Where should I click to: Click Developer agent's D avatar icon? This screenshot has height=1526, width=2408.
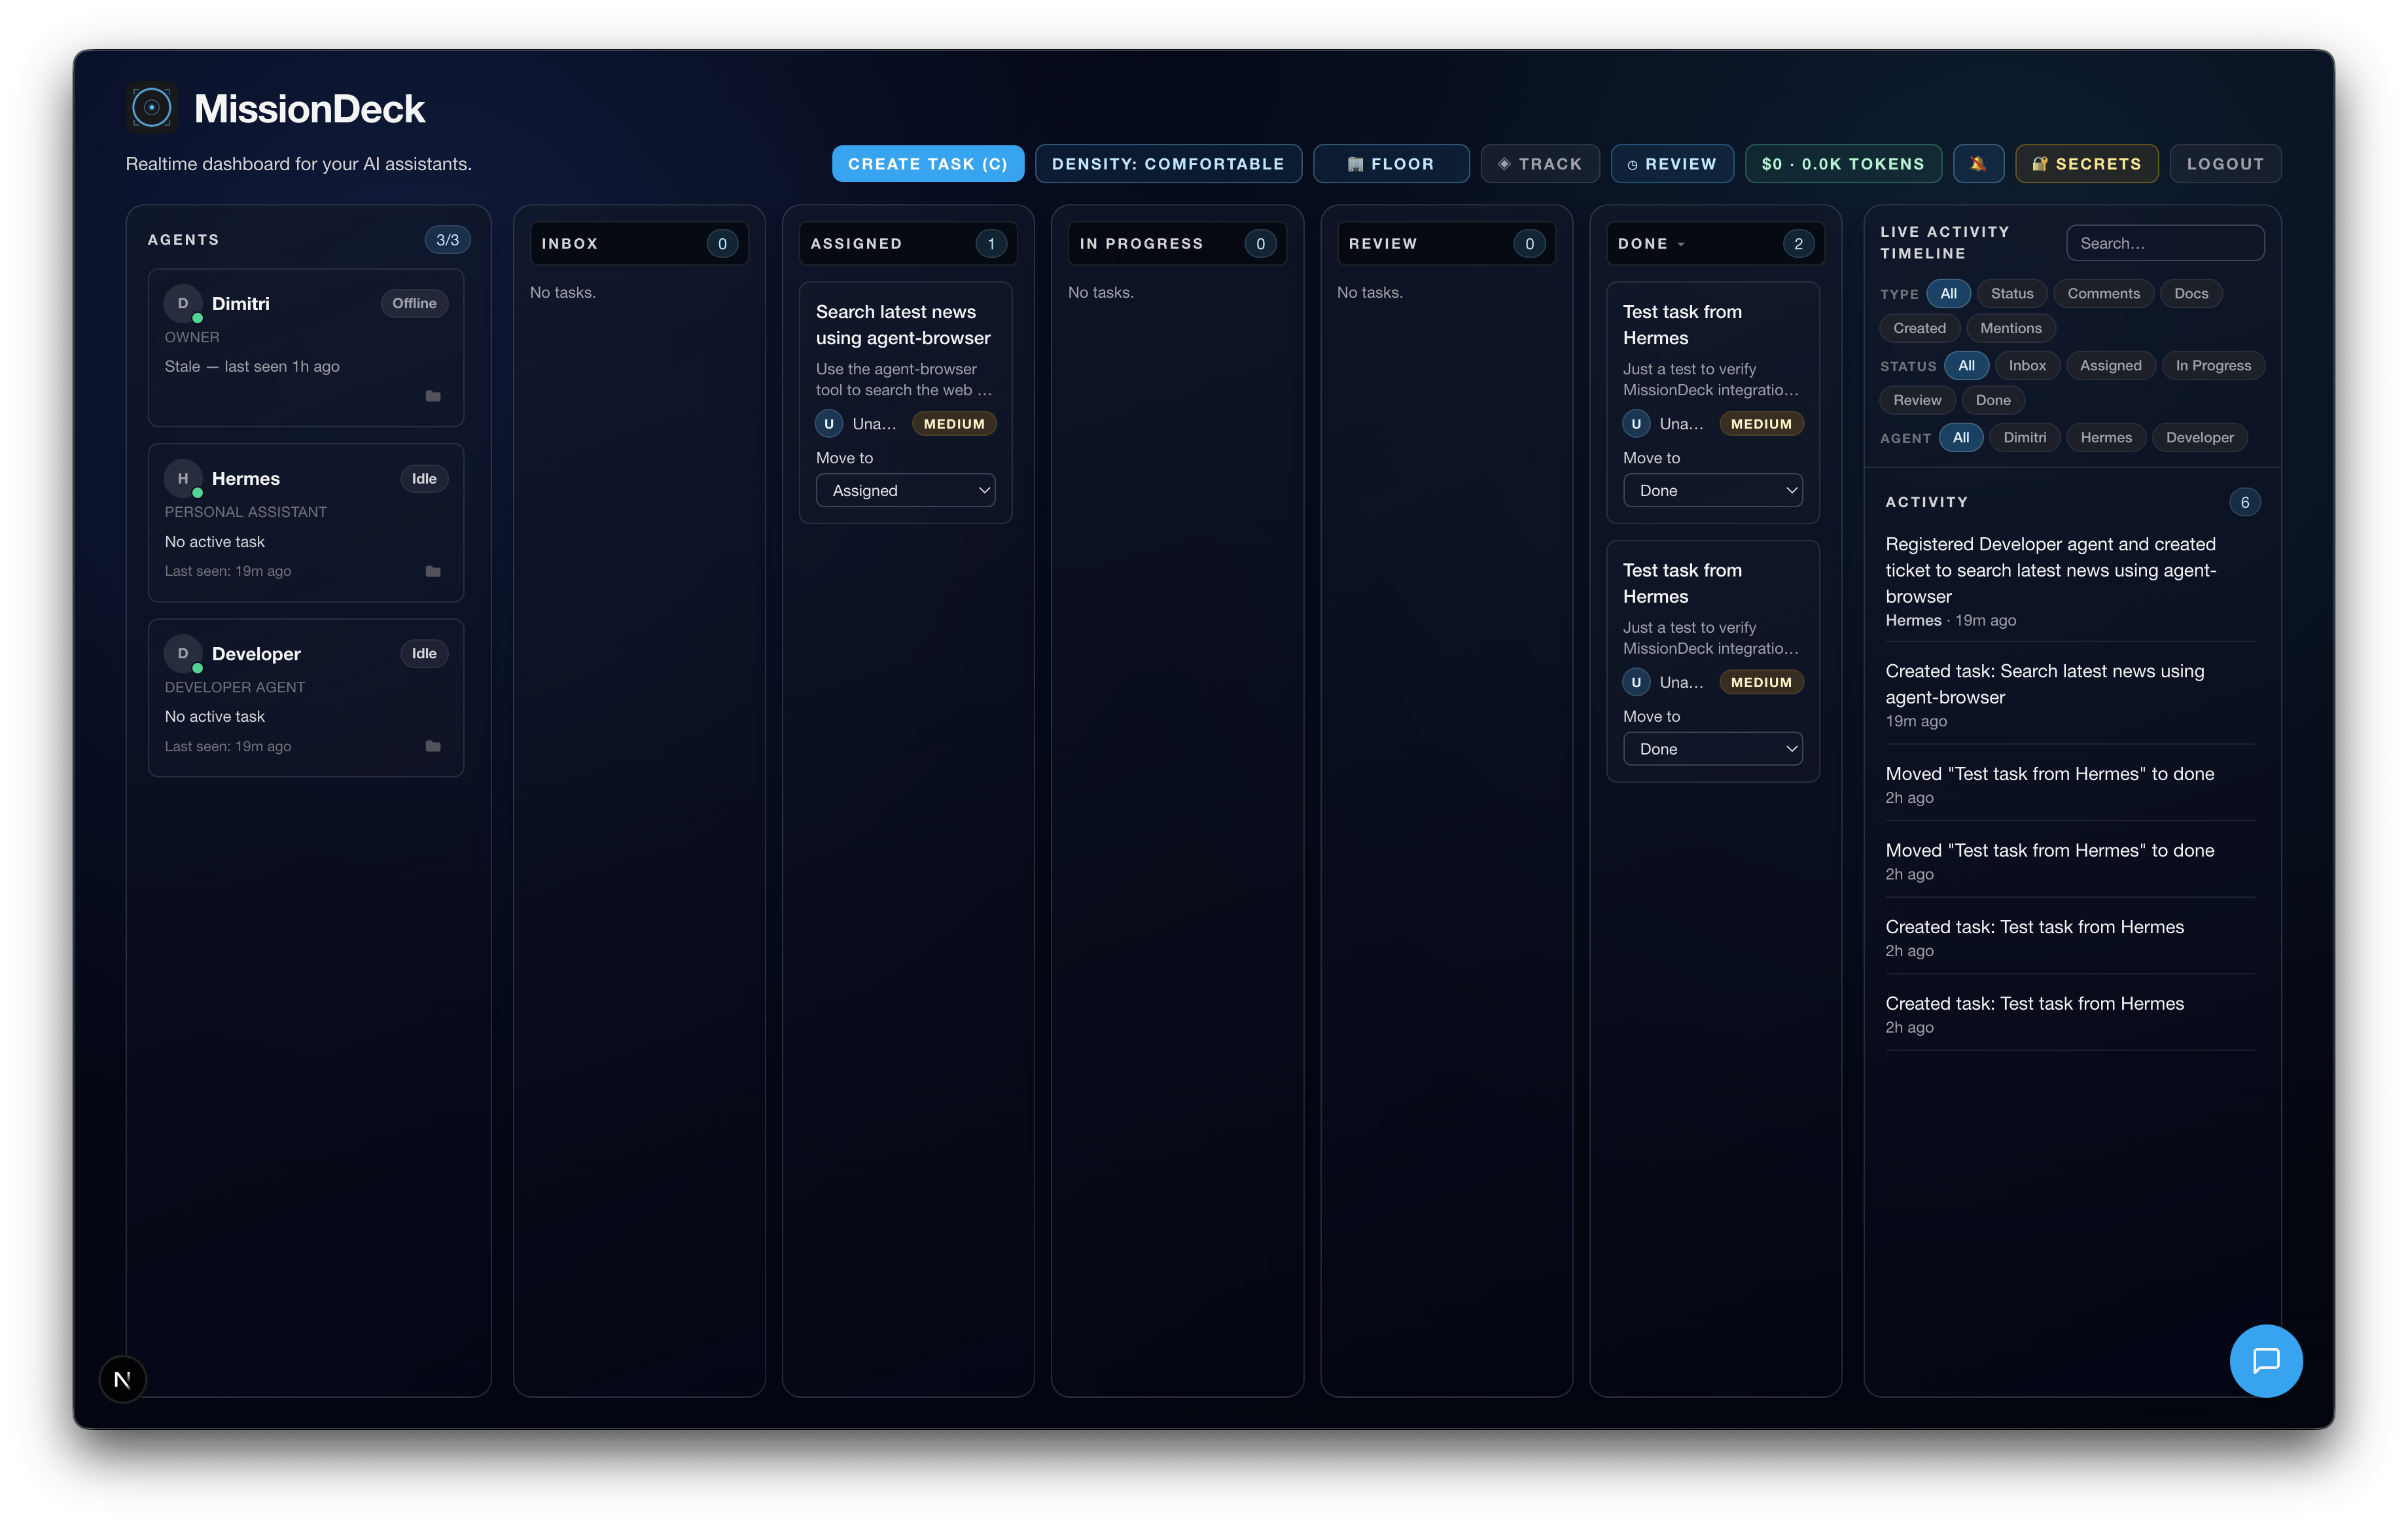(x=183, y=653)
